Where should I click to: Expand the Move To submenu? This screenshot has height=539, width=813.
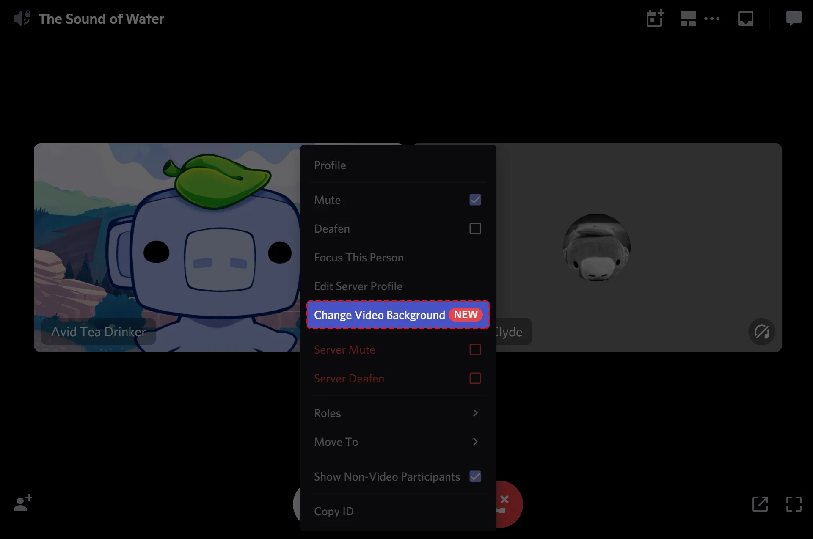coord(397,442)
